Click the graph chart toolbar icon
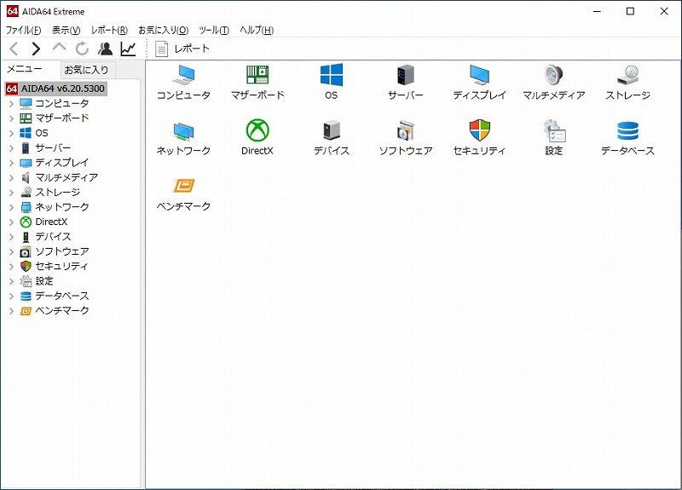Viewport: 682px width, 490px height. click(128, 49)
